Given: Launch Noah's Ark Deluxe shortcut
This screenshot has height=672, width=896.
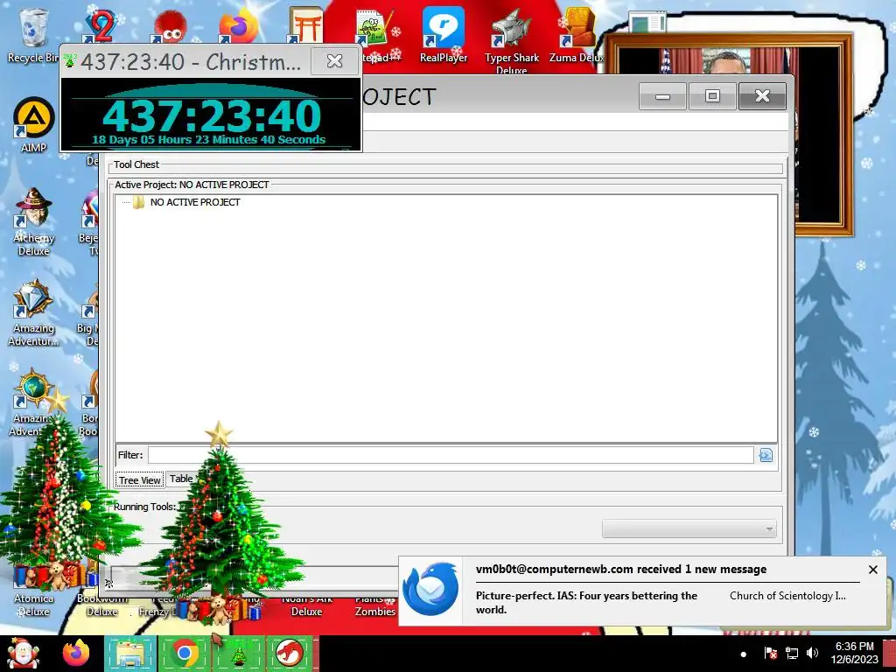Looking at the screenshot, I should point(307,605).
